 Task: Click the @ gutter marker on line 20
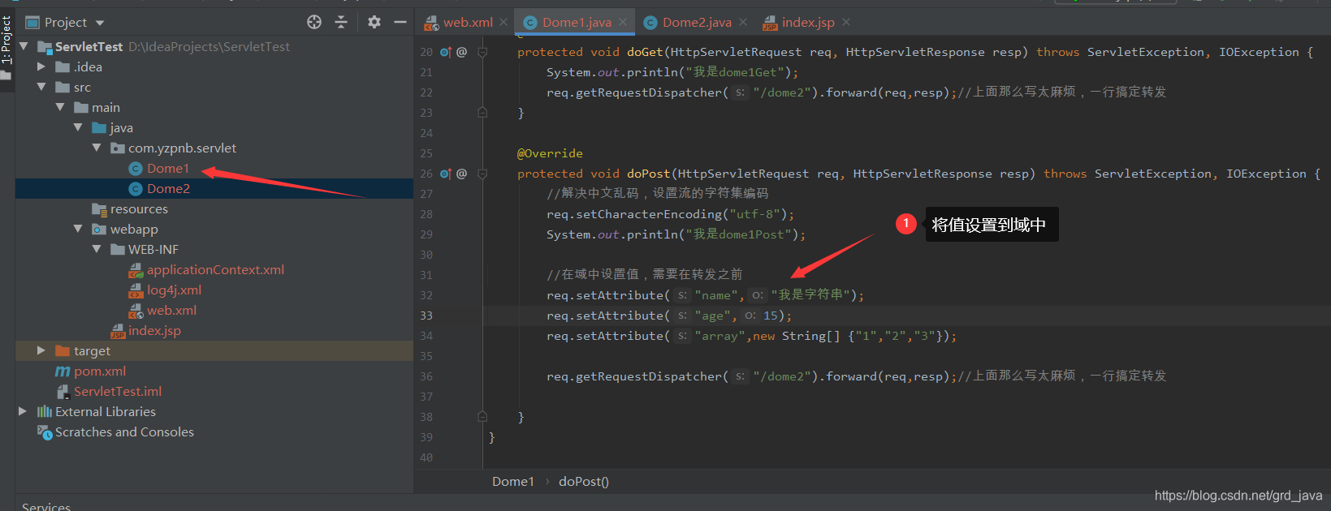coord(461,52)
